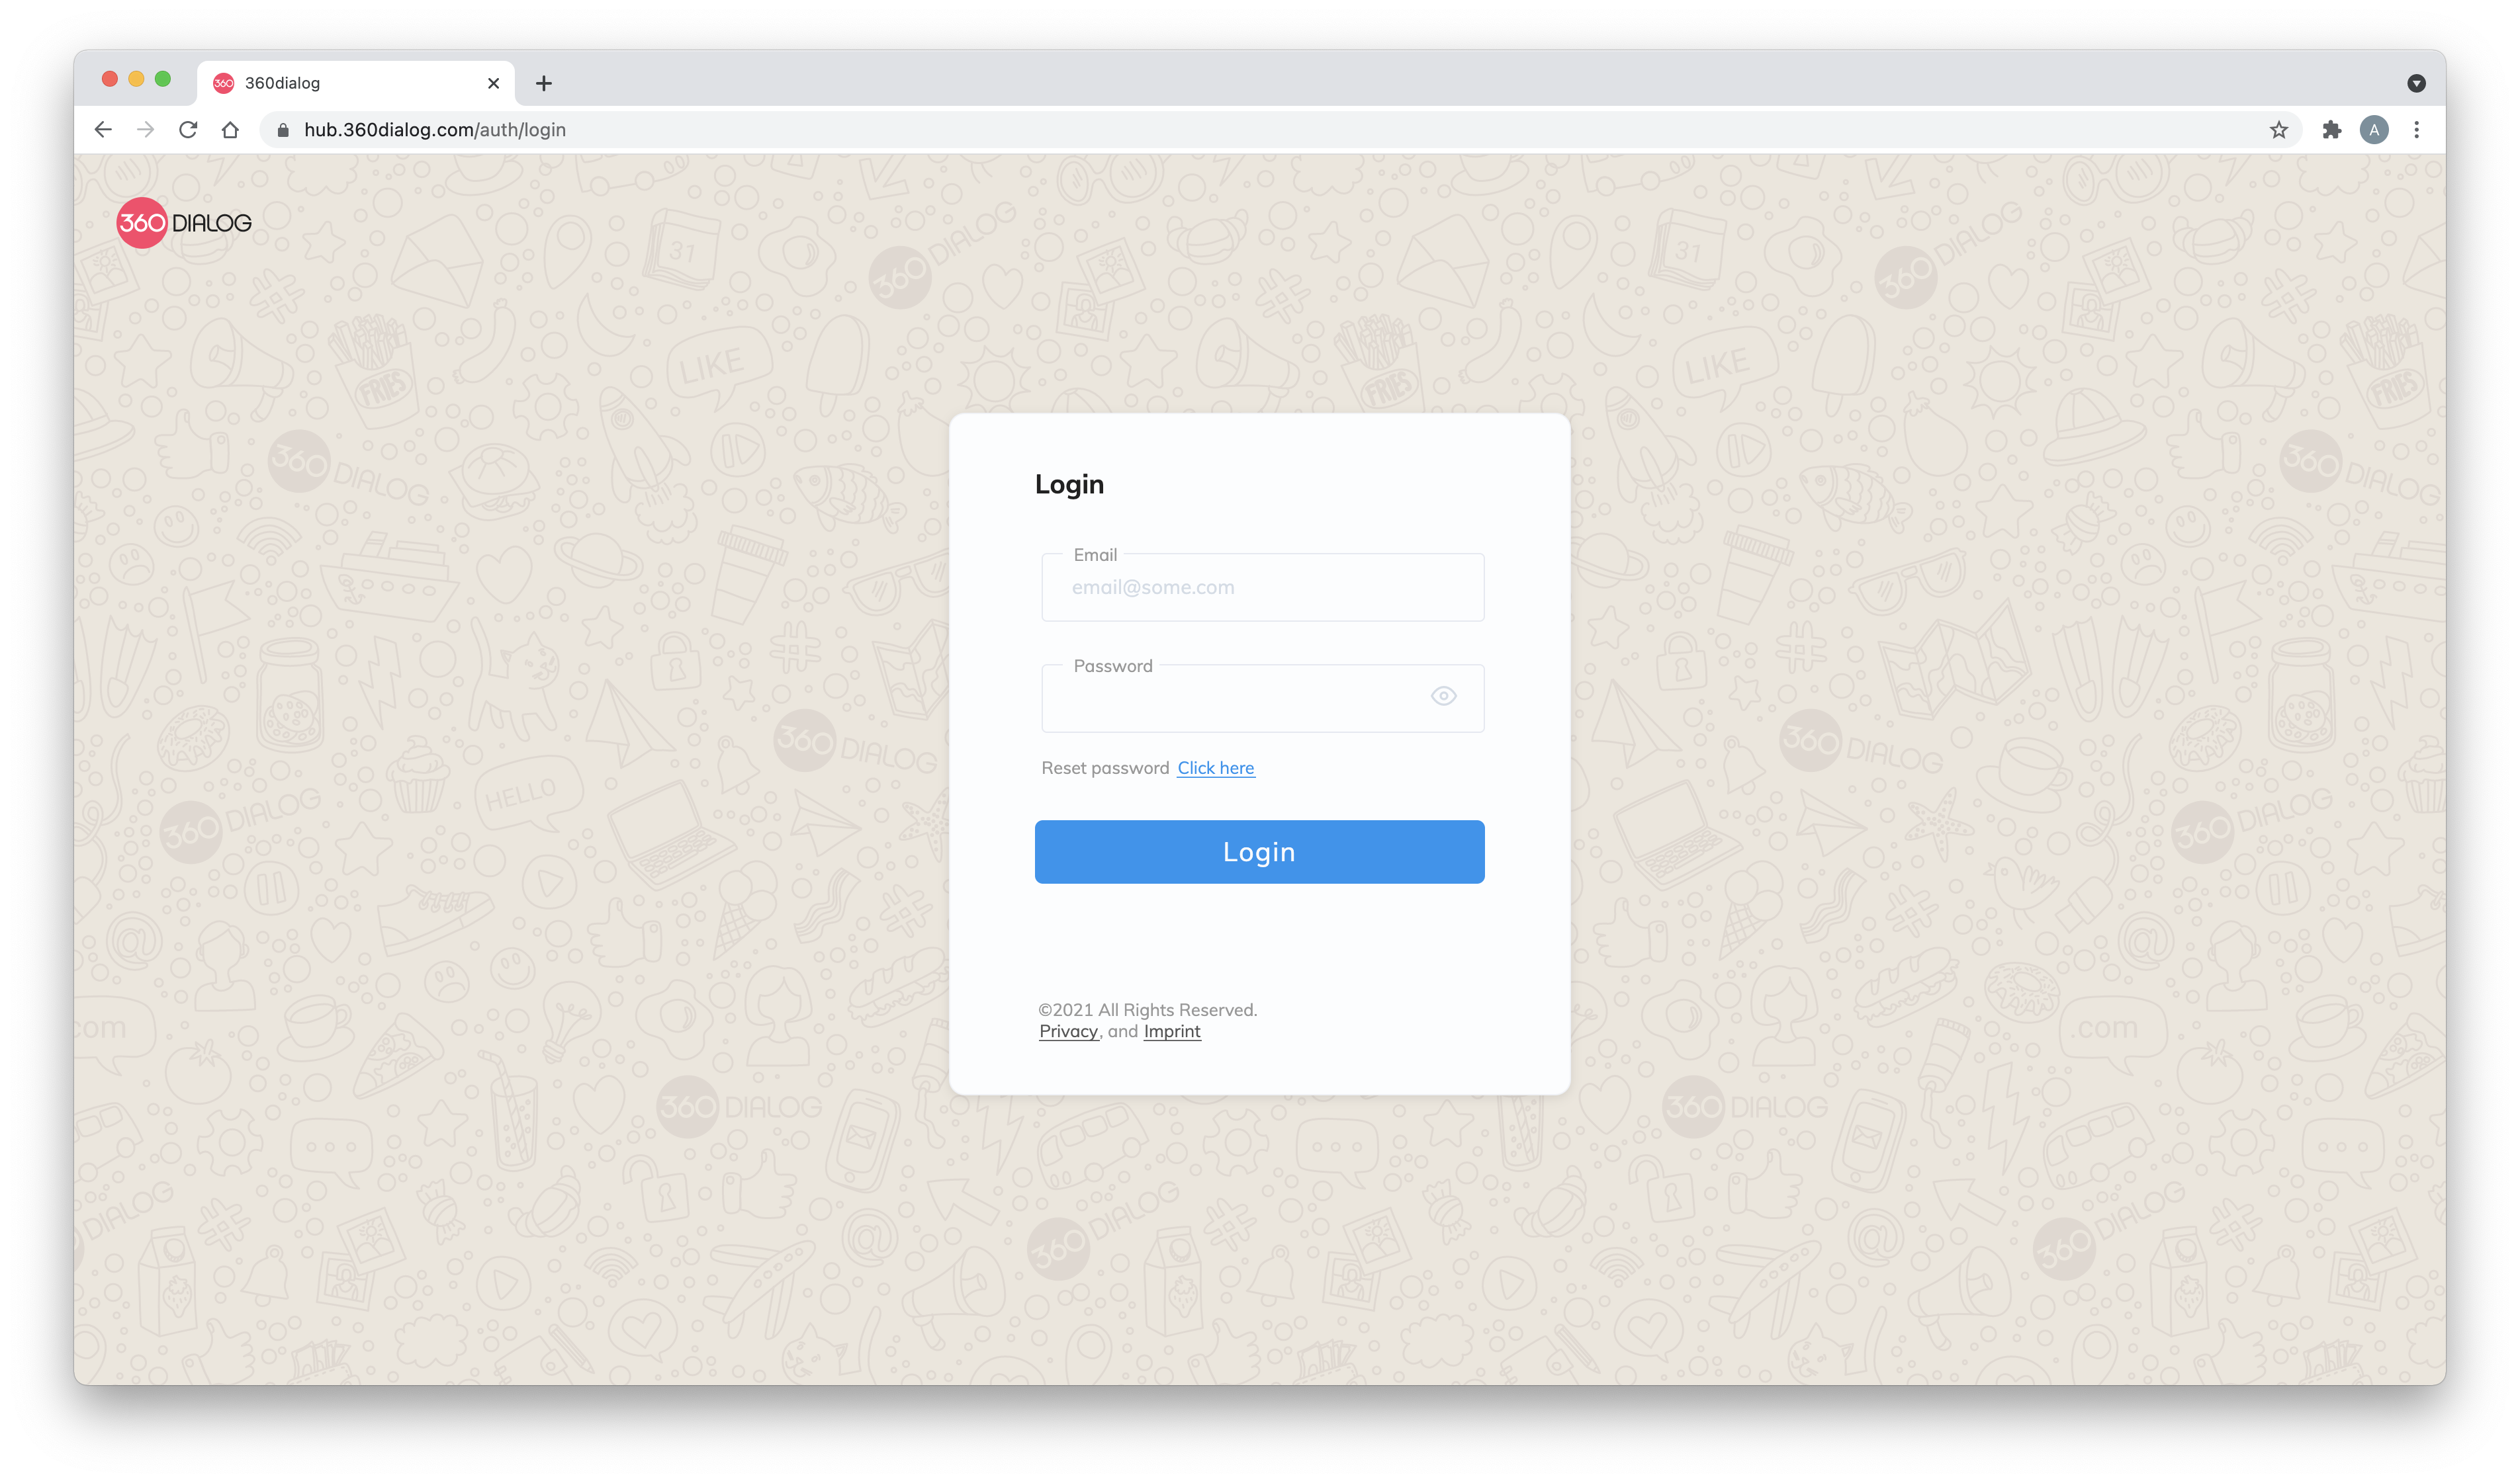Focus the Email input field
This screenshot has width=2520, height=1483.
1262,587
